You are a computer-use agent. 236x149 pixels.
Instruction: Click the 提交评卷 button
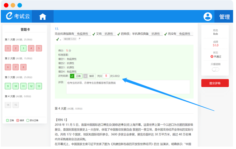click(215, 83)
